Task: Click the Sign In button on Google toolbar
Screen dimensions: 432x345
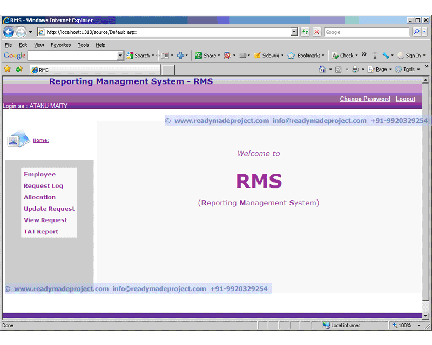Action: (x=409, y=56)
